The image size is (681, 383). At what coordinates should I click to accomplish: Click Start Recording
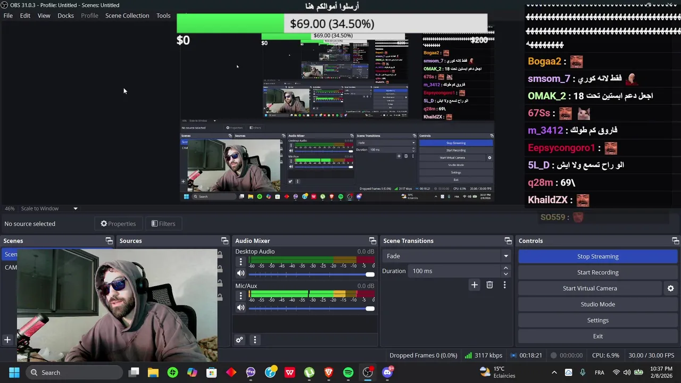(597, 272)
